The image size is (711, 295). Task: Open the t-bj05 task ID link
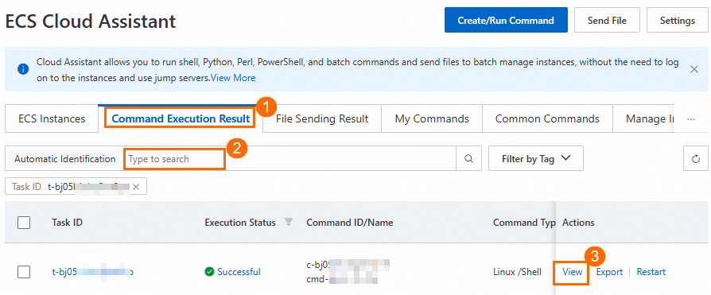click(x=92, y=272)
